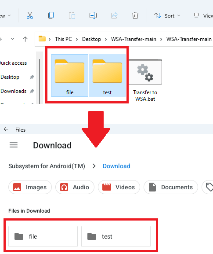This screenshot has height=254, width=213.
Task: Open the recent locations chevron
Action: [12, 39]
